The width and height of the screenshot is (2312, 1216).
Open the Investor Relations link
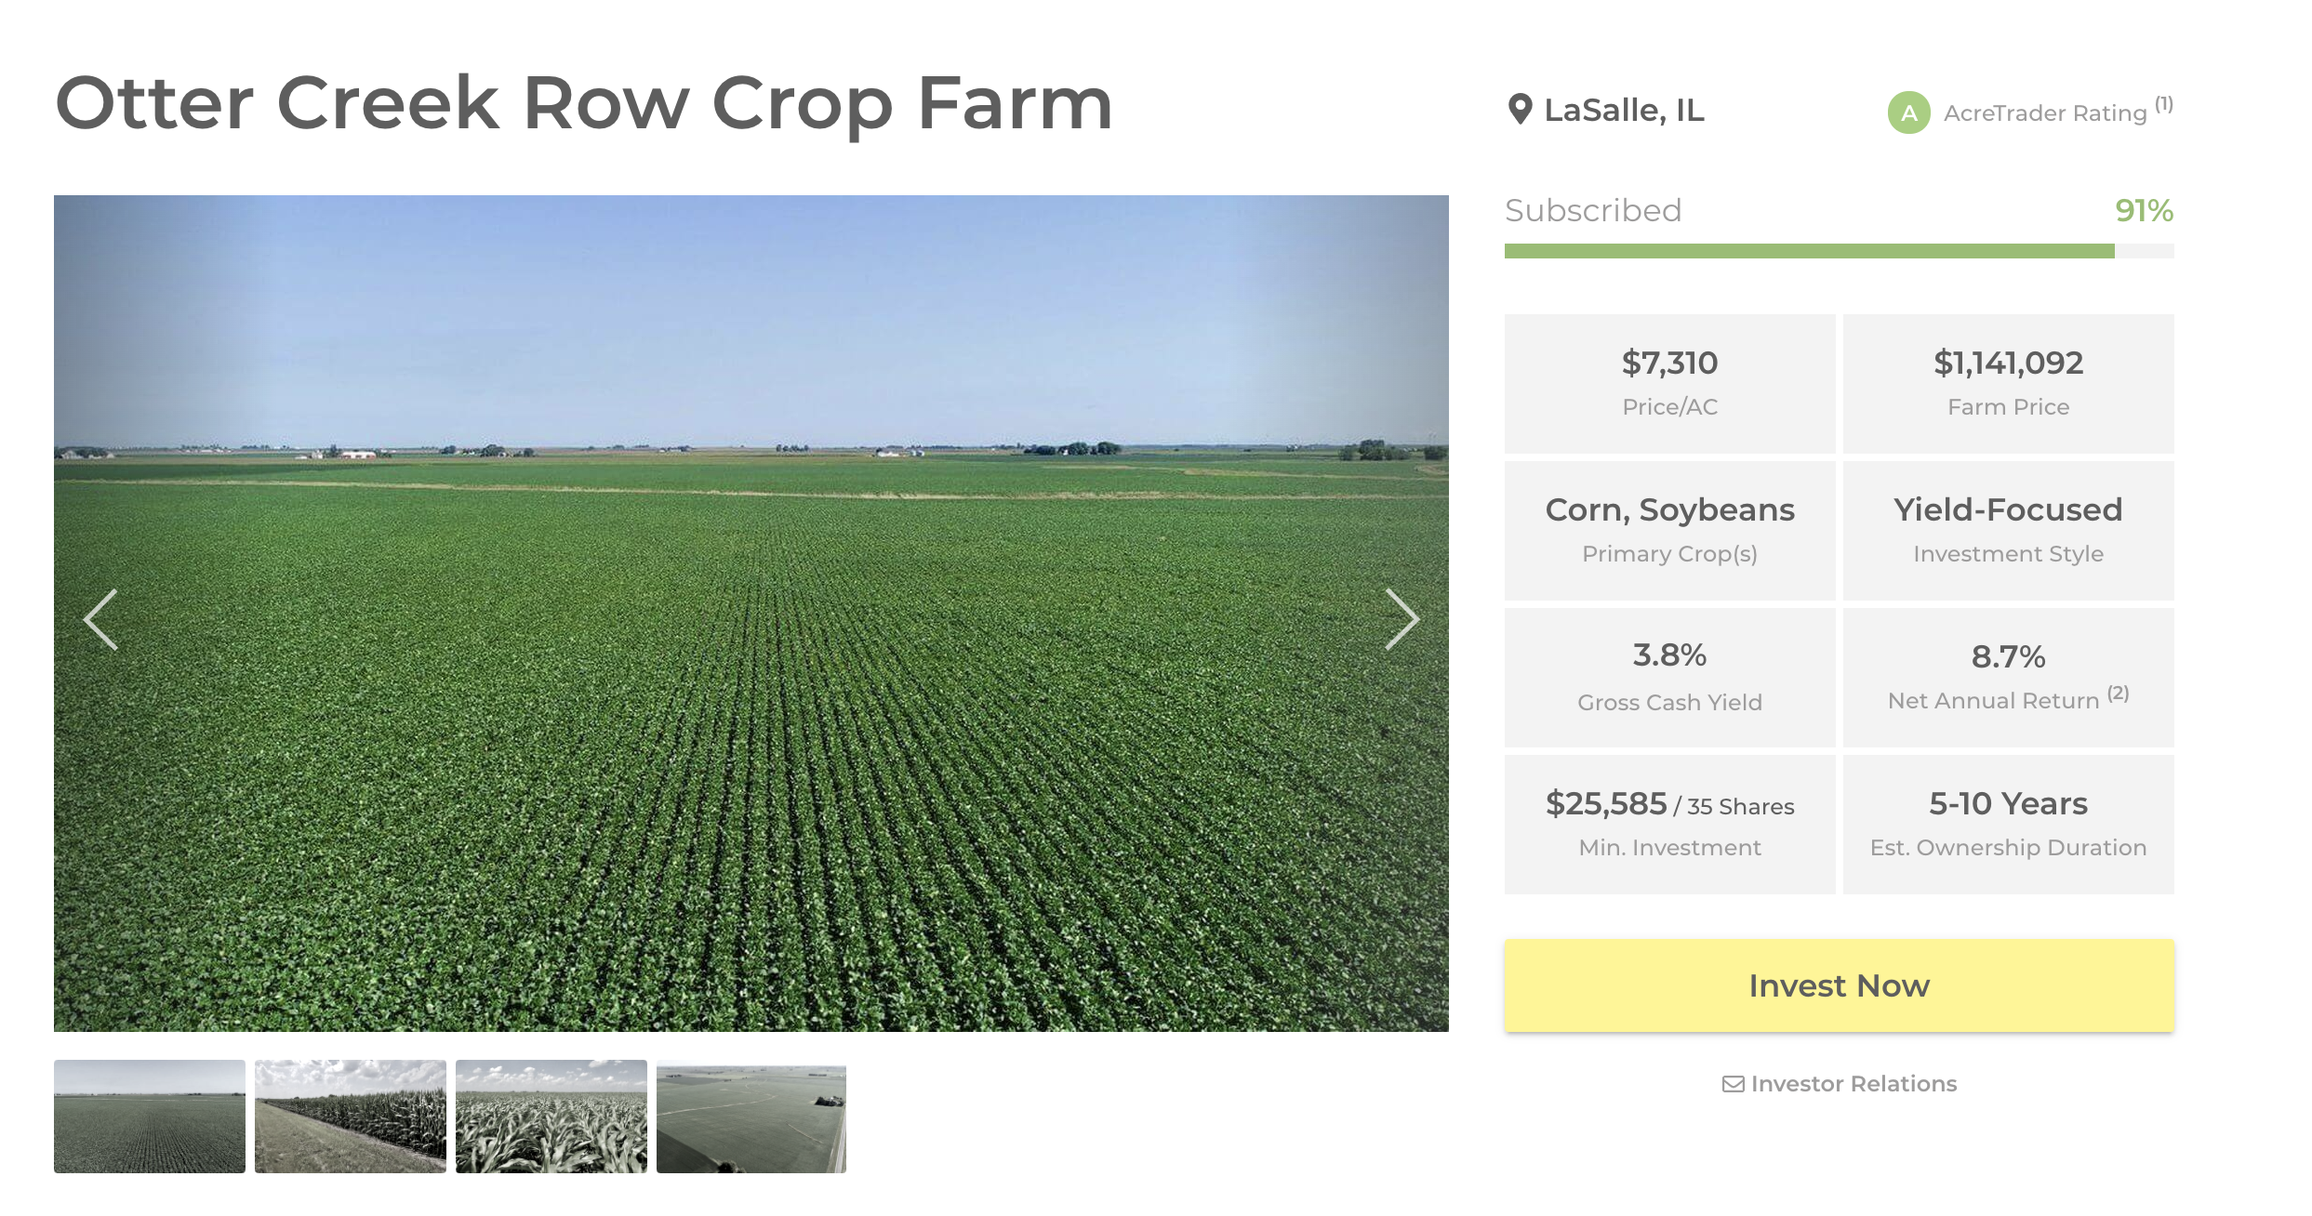[1854, 1084]
